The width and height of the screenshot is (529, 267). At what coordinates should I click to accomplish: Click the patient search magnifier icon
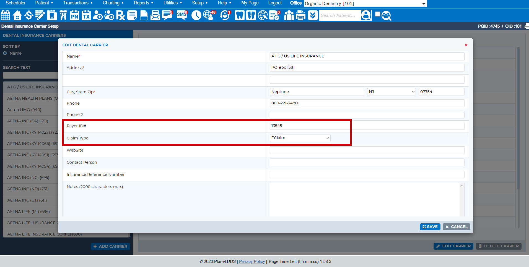click(366, 15)
